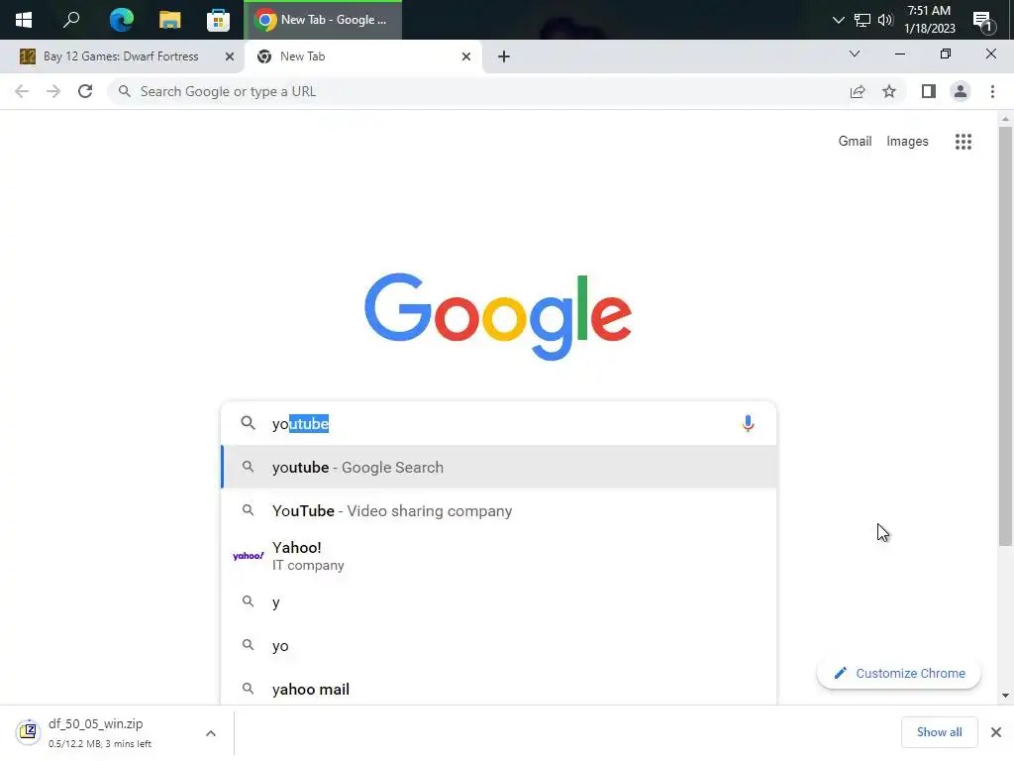Click the page vertical scrollbar
1014x761 pixels.
[1005, 337]
